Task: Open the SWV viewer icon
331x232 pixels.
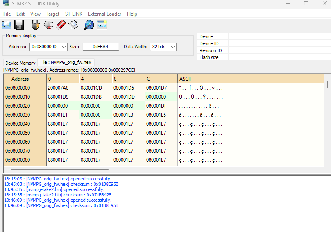Action: [x=102, y=25]
